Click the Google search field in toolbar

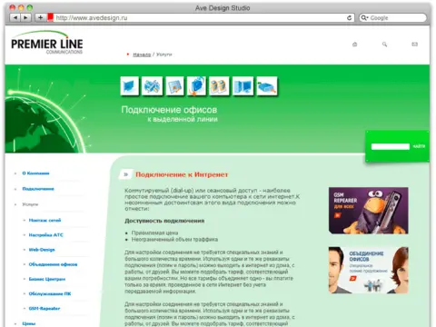[x=392, y=18]
